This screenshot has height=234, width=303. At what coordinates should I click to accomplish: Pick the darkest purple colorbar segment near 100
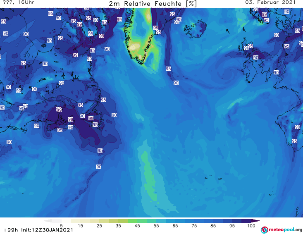coord(246,221)
